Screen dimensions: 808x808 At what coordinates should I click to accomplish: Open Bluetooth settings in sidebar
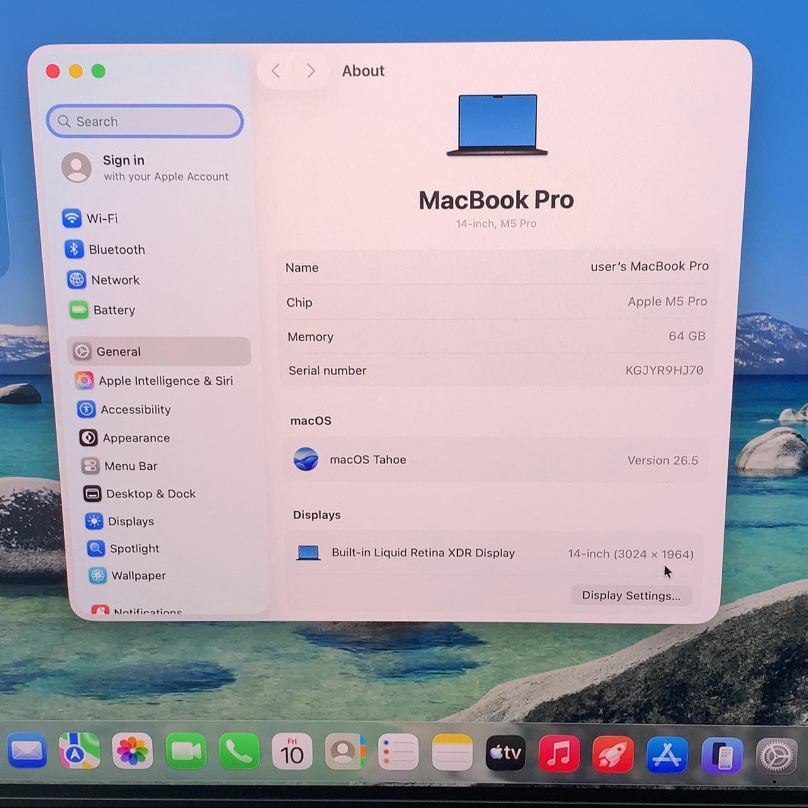tap(105, 249)
